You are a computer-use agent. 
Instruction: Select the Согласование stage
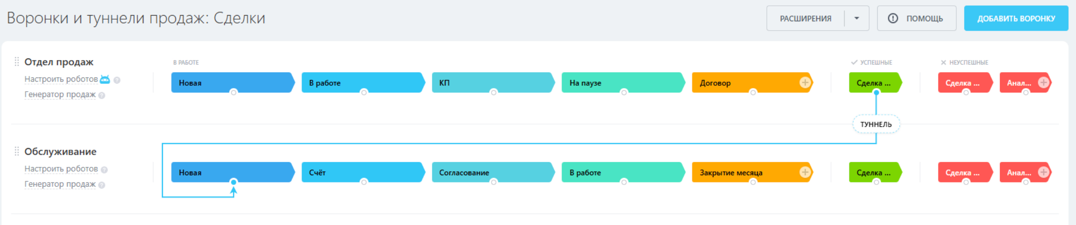[x=493, y=173]
